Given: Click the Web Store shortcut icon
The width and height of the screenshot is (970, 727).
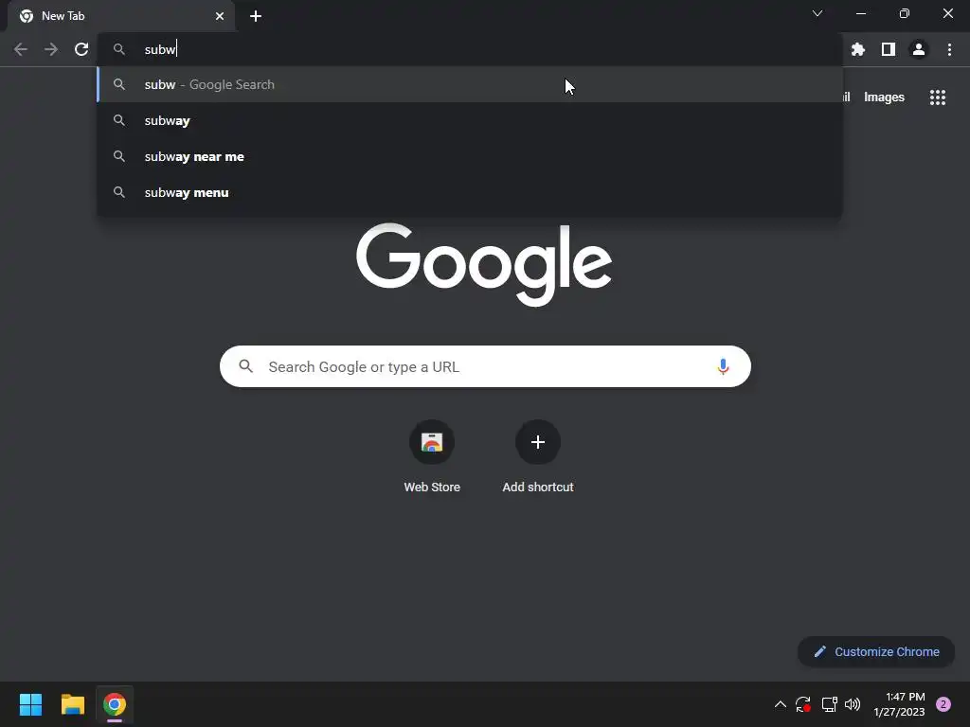Looking at the screenshot, I should pyautogui.click(x=432, y=442).
